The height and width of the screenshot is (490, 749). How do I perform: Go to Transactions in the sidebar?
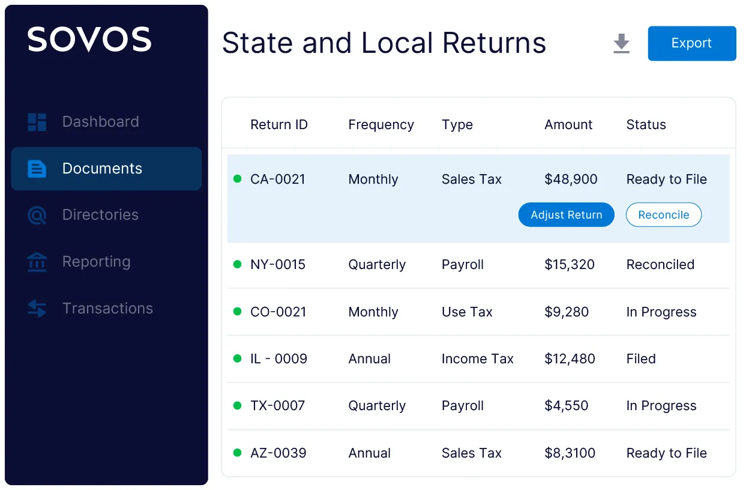[107, 309]
